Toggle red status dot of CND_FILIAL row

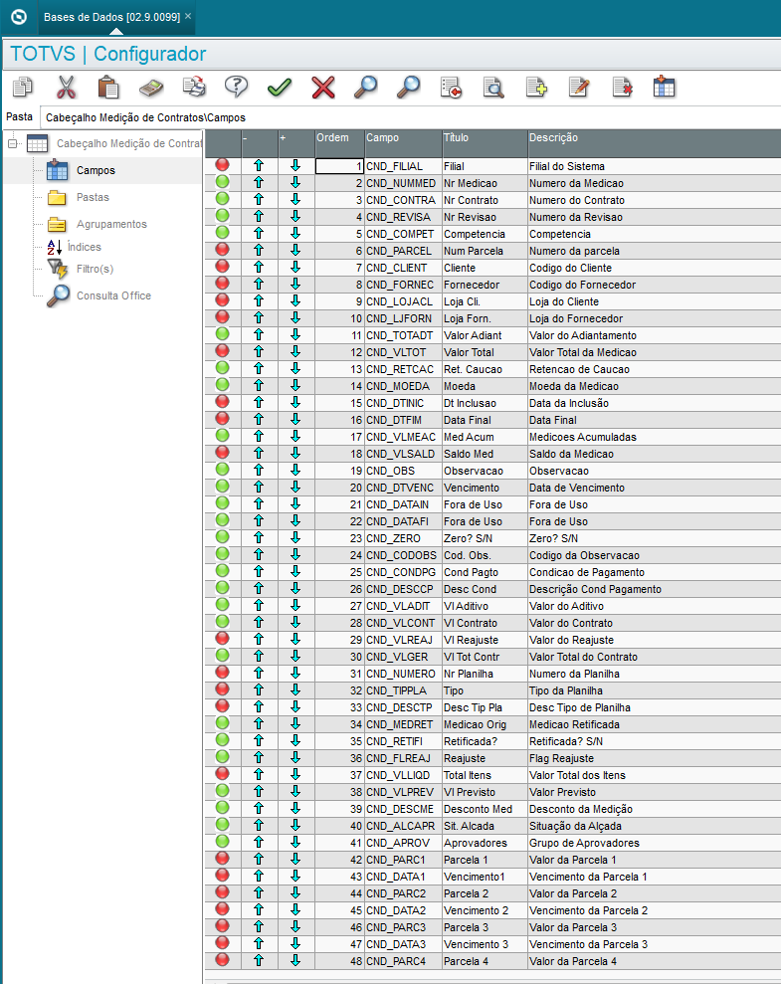(222, 165)
